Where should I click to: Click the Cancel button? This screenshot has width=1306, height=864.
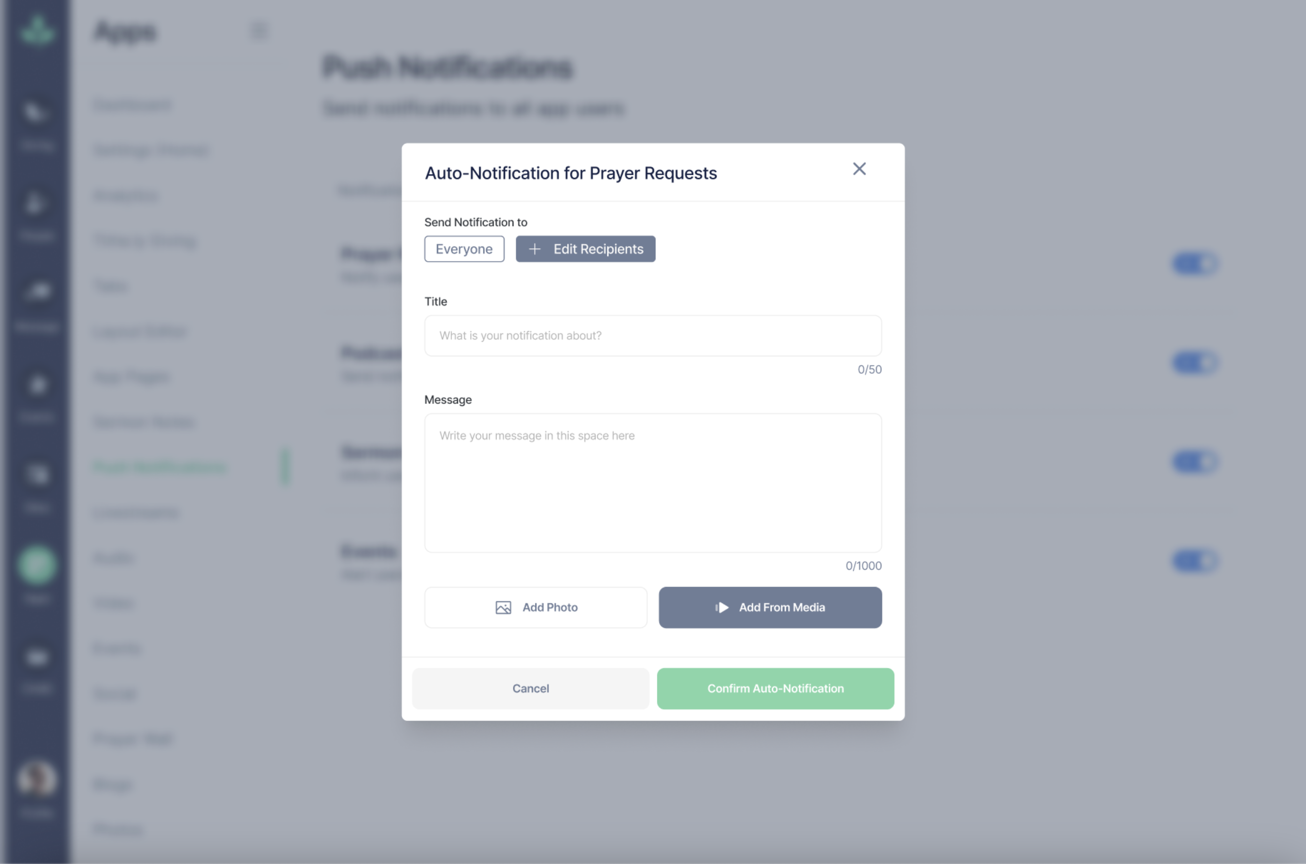tap(530, 688)
